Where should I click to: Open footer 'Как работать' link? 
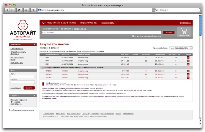click(73, 114)
